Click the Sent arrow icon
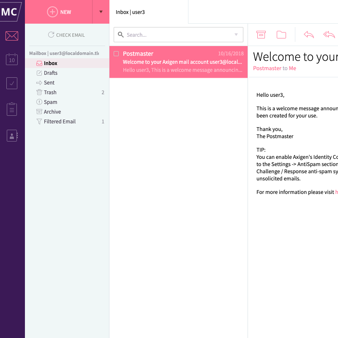338x338 pixels. pyautogui.click(x=39, y=82)
